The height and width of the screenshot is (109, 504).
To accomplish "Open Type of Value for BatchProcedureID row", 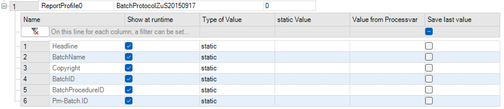I will coord(237,90).
